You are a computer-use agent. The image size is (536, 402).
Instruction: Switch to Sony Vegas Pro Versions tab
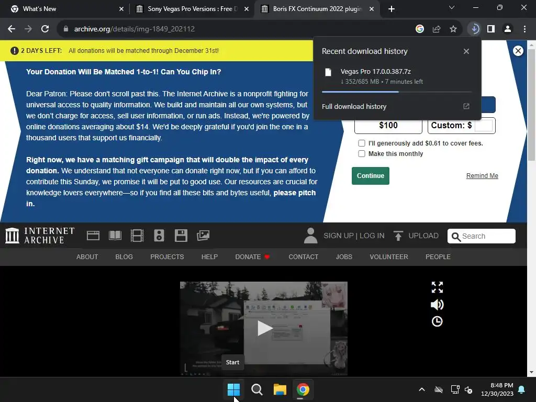192,9
